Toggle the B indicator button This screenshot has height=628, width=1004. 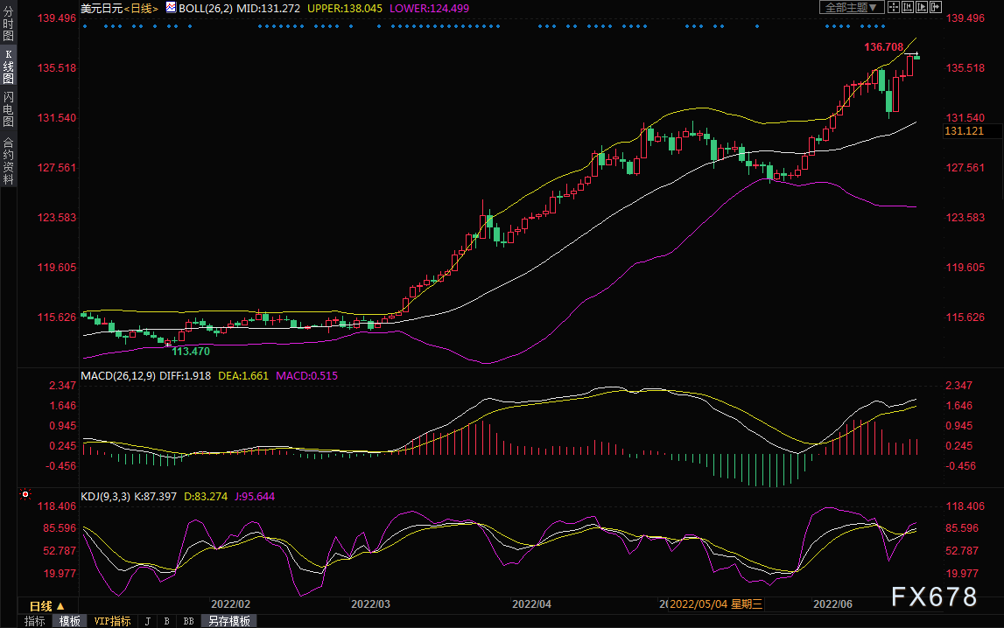(166, 621)
